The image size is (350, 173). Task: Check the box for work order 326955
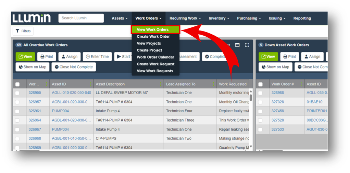click(17, 93)
